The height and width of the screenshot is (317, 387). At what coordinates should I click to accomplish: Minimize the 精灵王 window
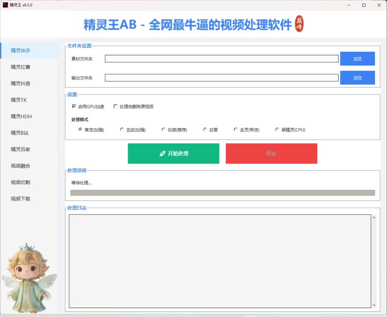[x=349, y=5]
